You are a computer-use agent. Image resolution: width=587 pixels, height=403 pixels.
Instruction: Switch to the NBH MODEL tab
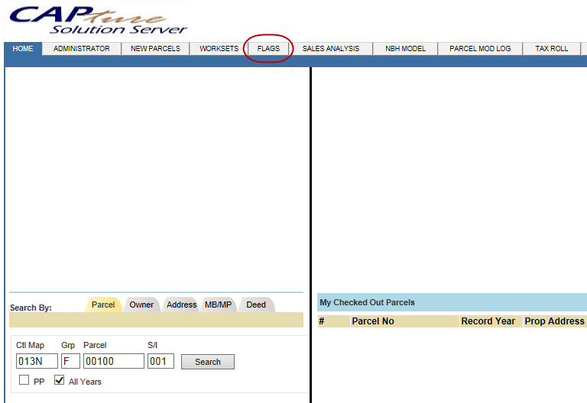(405, 49)
